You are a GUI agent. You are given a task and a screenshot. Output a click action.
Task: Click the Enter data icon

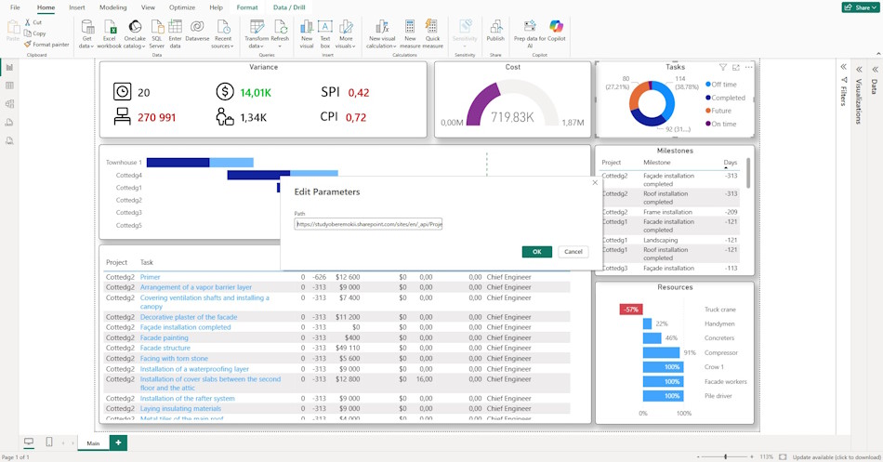(x=175, y=33)
